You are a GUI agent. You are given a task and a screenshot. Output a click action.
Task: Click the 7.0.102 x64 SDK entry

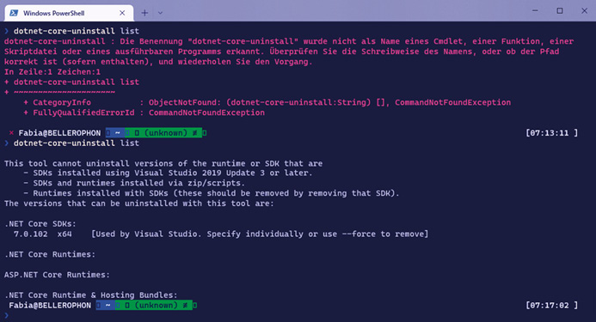tap(43, 234)
